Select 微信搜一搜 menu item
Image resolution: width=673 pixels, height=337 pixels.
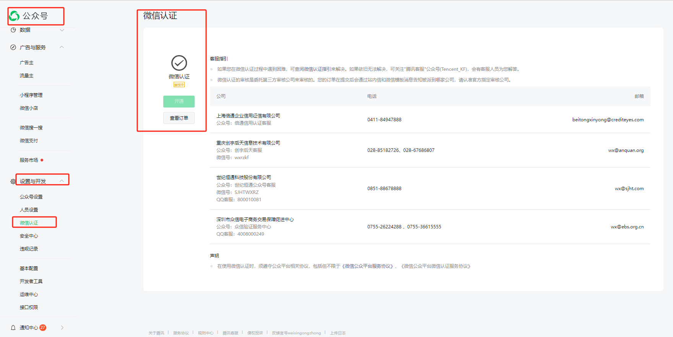coord(31,128)
